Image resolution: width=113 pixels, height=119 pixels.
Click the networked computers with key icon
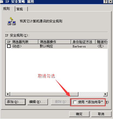[11, 21]
